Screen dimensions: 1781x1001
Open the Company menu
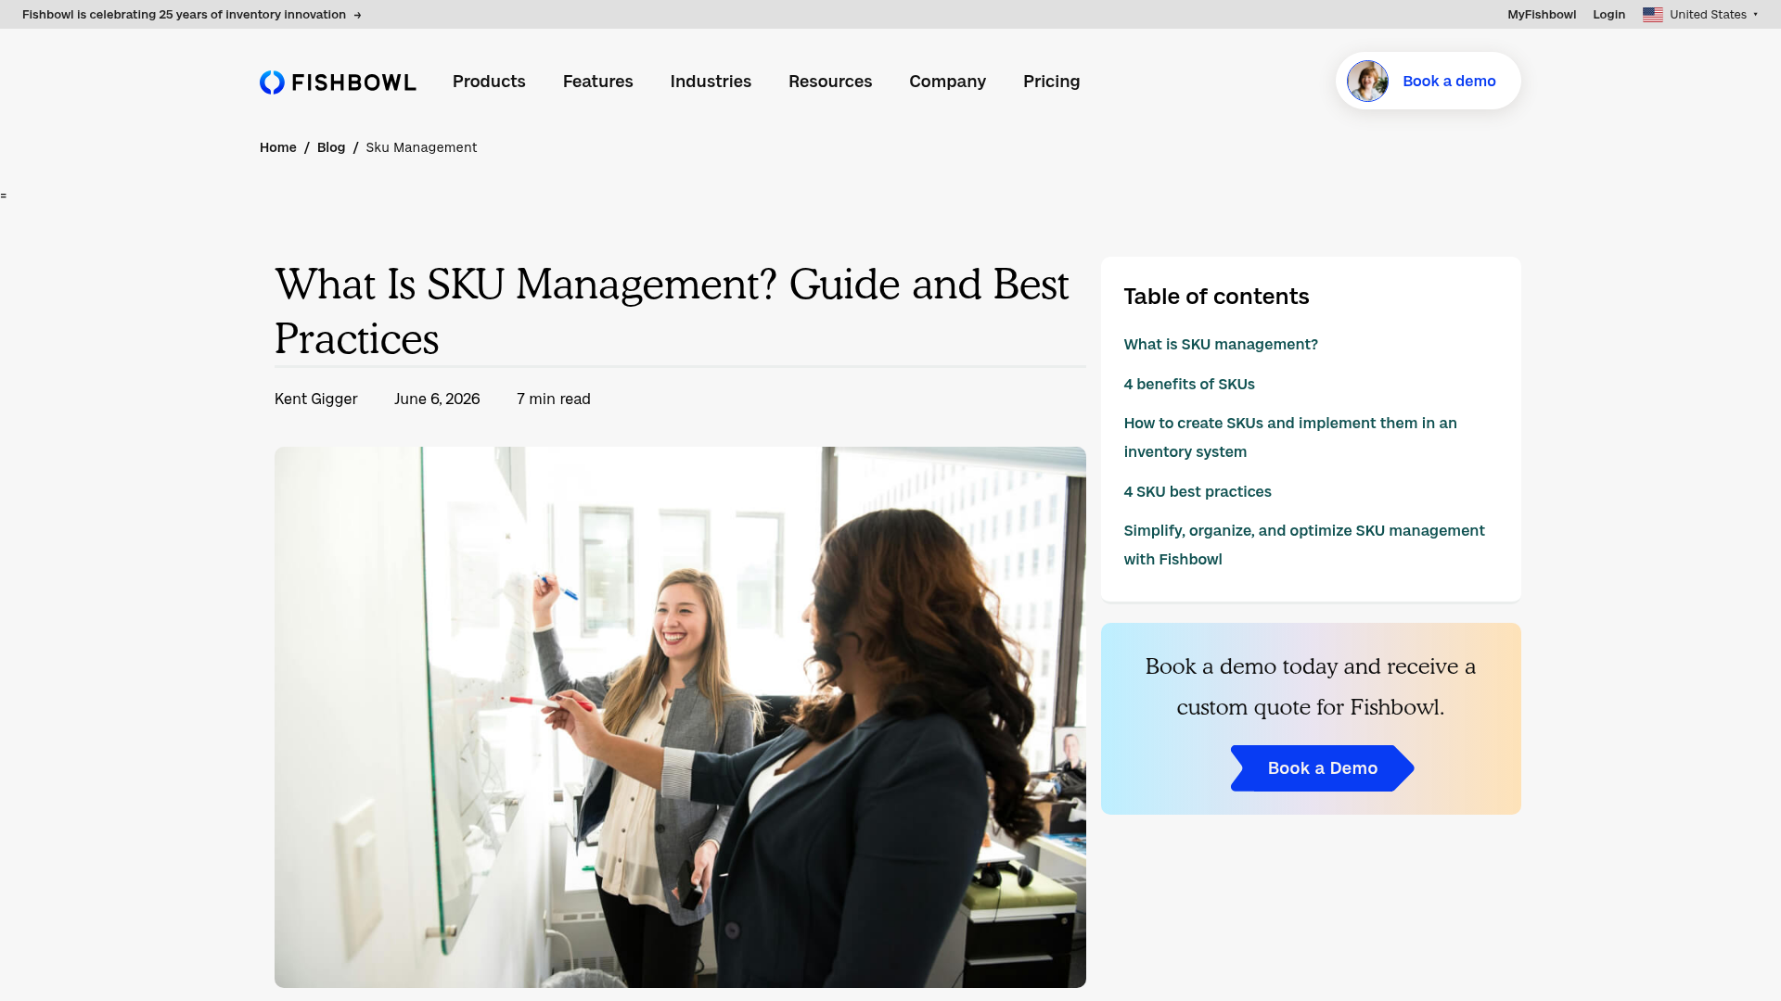click(947, 82)
